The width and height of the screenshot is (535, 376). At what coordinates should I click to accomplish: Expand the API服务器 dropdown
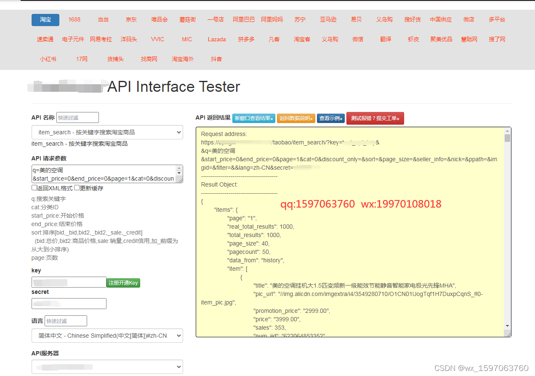click(x=107, y=367)
